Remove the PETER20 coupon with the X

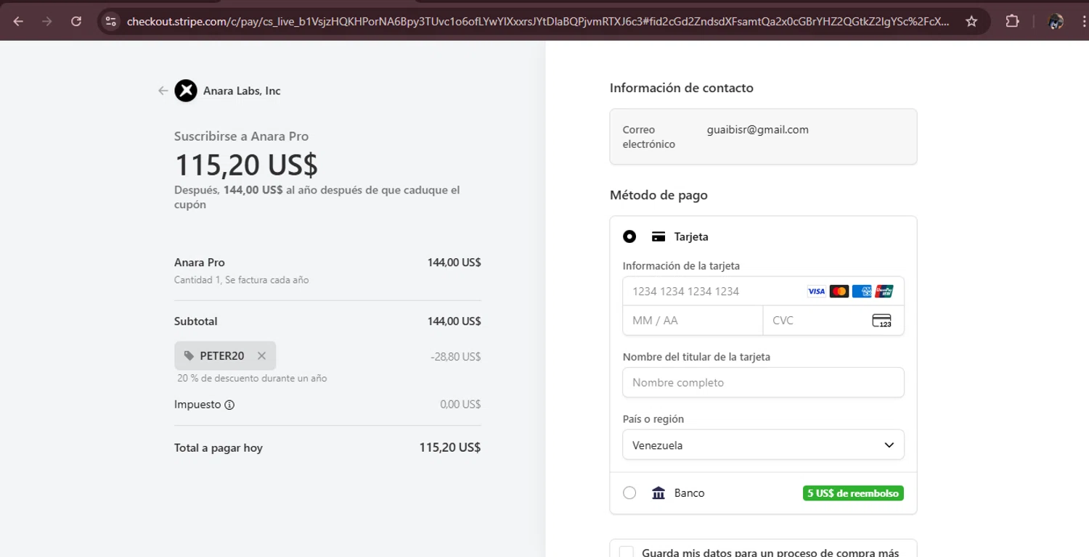click(262, 356)
